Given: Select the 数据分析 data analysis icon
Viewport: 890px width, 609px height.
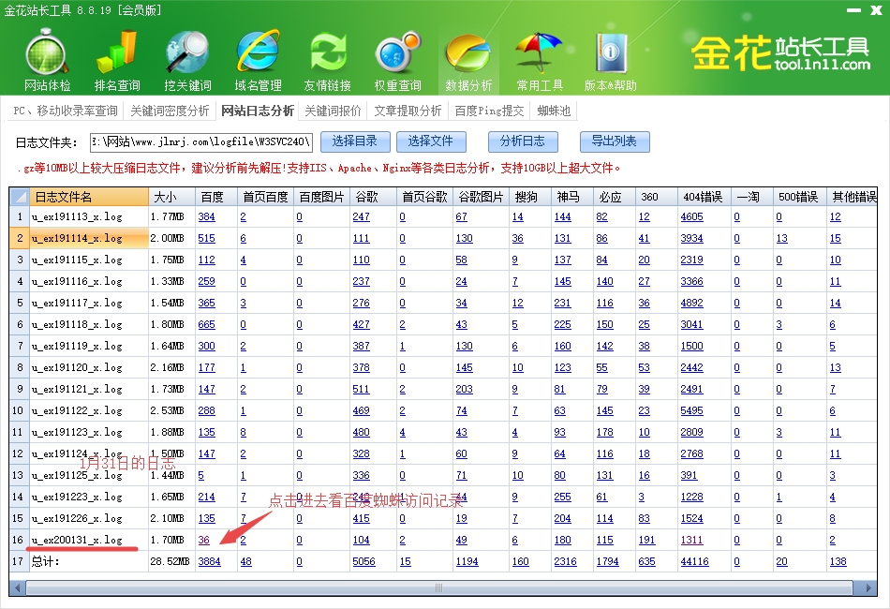Looking at the screenshot, I should click(x=468, y=59).
